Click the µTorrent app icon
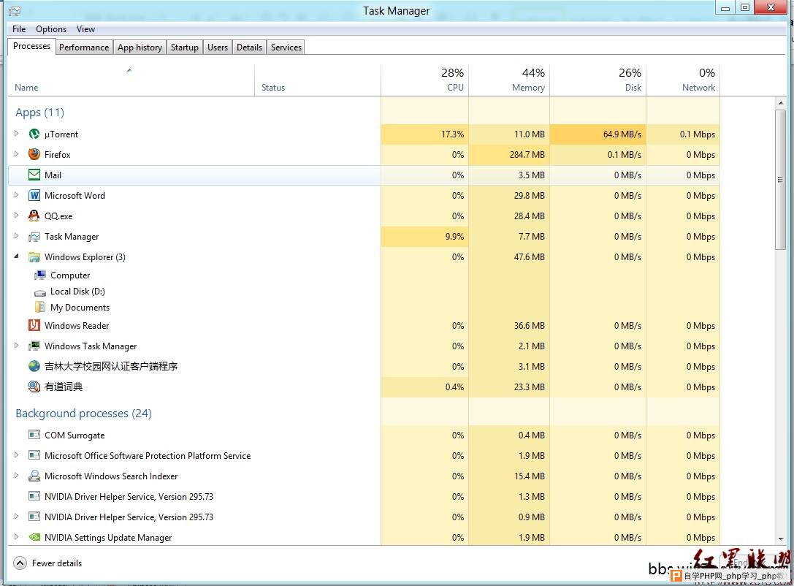The width and height of the screenshot is (794, 586). (x=34, y=134)
